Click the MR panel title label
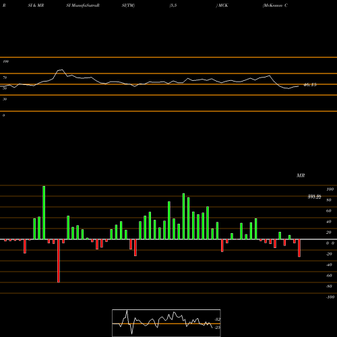The height and width of the screenshot is (337, 337). click(x=301, y=175)
